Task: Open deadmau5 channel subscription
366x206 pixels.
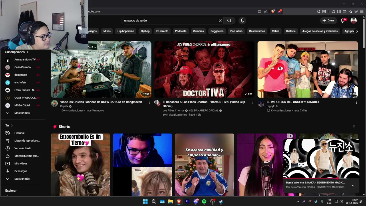Action: tap(23, 75)
